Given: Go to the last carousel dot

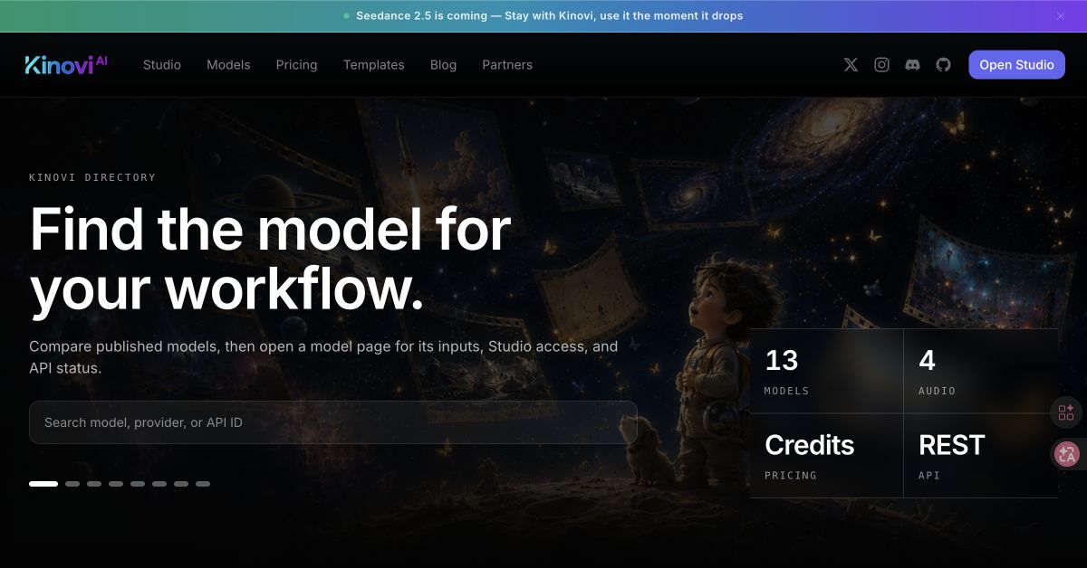Looking at the screenshot, I should pyautogui.click(x=203, y=484).
